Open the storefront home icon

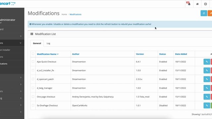pyautogui.click(x=197, y=4)
